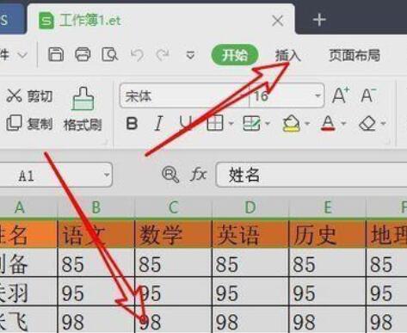Select the 85 cell under 语文
Viewport: 407px width, 333px height.
pos(96,262)
